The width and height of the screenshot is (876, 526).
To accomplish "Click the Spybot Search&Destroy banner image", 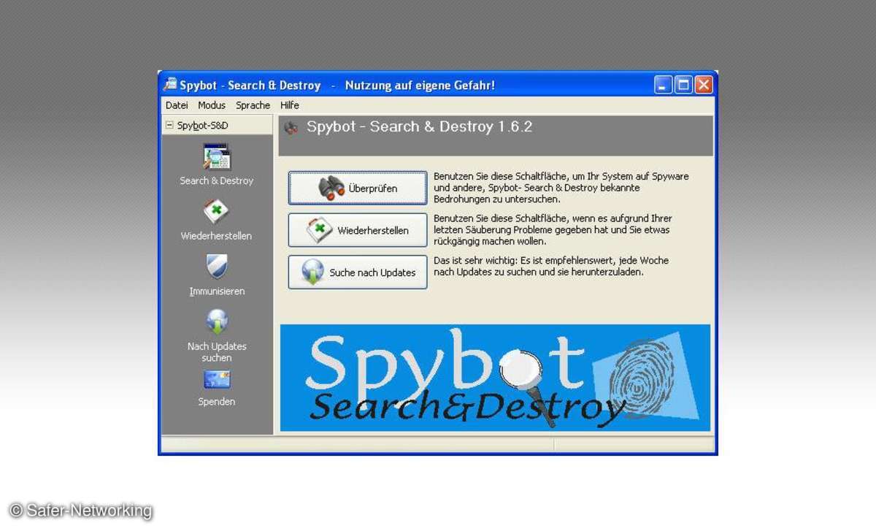I will [495, 378].
